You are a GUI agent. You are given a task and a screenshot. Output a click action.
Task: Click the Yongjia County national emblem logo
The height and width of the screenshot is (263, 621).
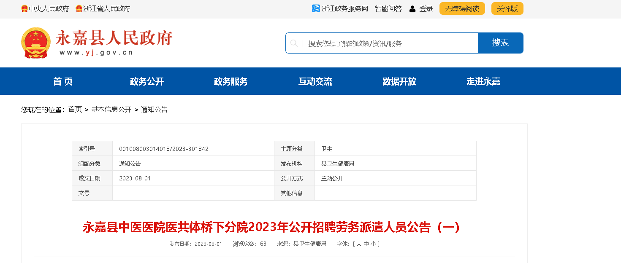click(x=35, y=43)
